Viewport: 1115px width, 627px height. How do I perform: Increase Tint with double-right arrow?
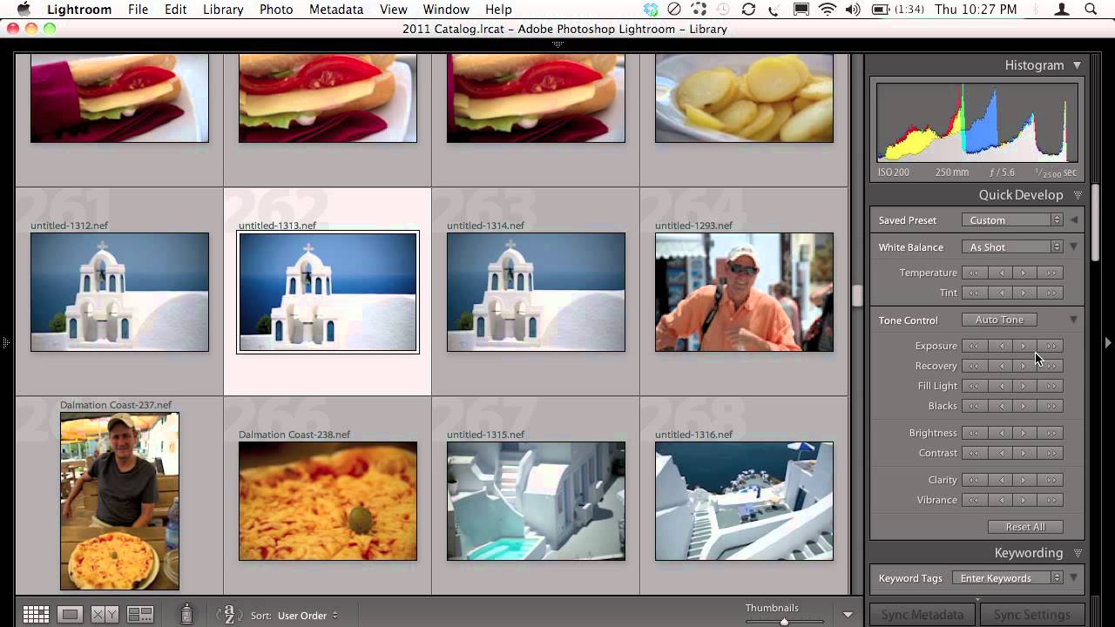(x=1051, y=293)
